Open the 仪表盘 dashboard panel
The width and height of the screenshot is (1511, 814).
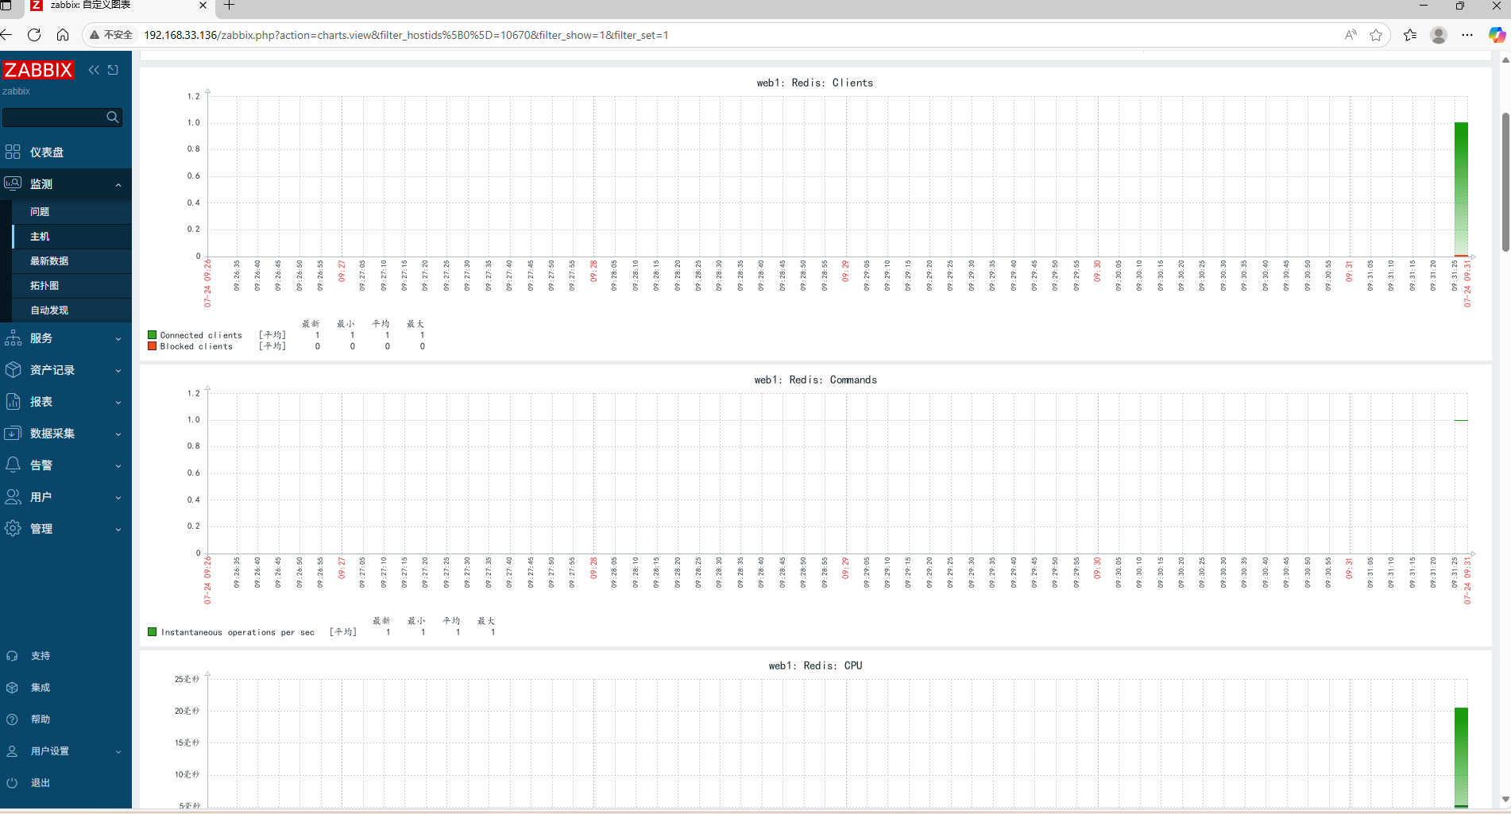pos(44,152)
